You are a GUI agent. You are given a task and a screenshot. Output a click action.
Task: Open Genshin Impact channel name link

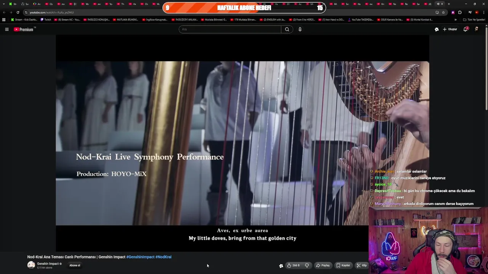point(48,264)
